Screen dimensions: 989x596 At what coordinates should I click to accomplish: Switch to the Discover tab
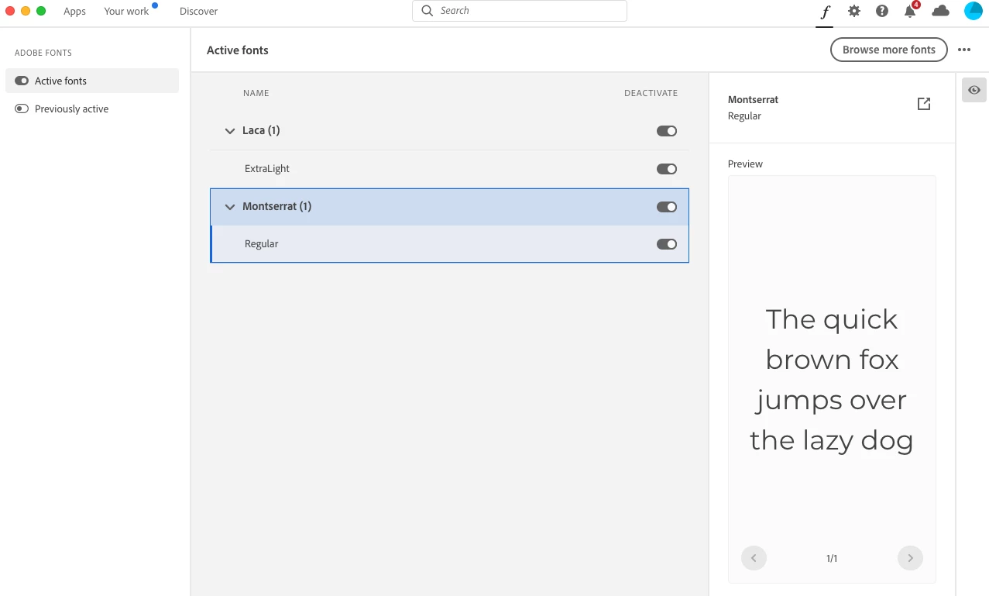point(198,11)
